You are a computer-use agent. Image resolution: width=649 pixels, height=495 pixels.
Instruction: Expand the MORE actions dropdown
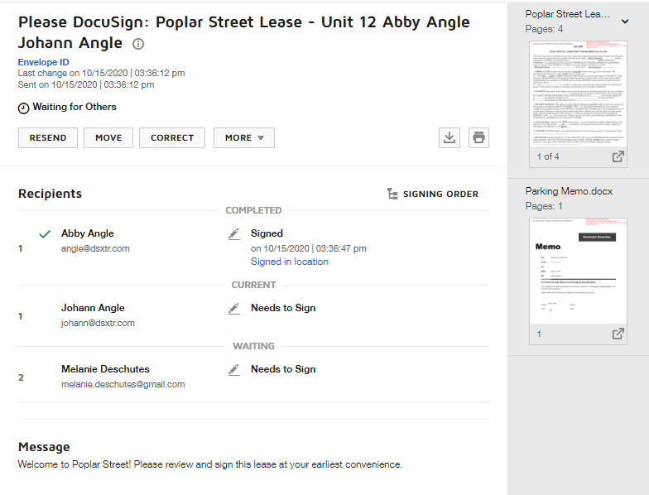coord(243,138)
